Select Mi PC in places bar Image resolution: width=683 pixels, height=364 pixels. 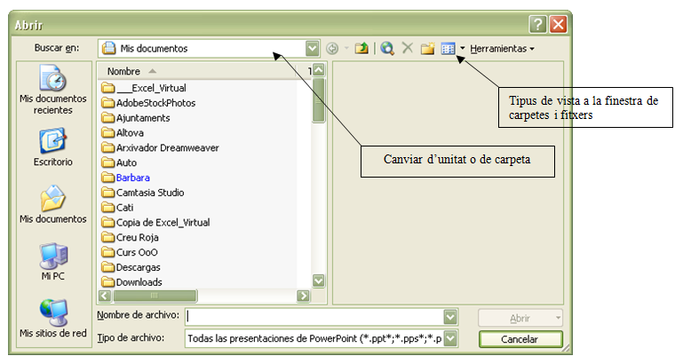click(53, 262)
